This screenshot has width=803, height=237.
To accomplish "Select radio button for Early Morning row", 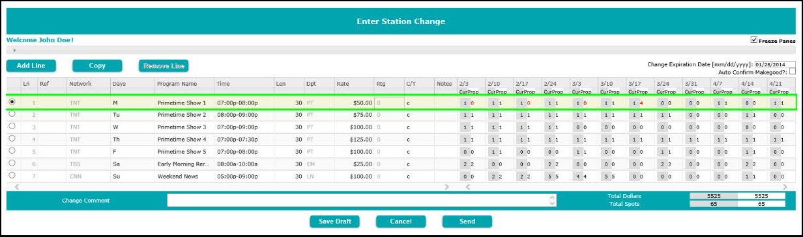I will pos(12,164).
